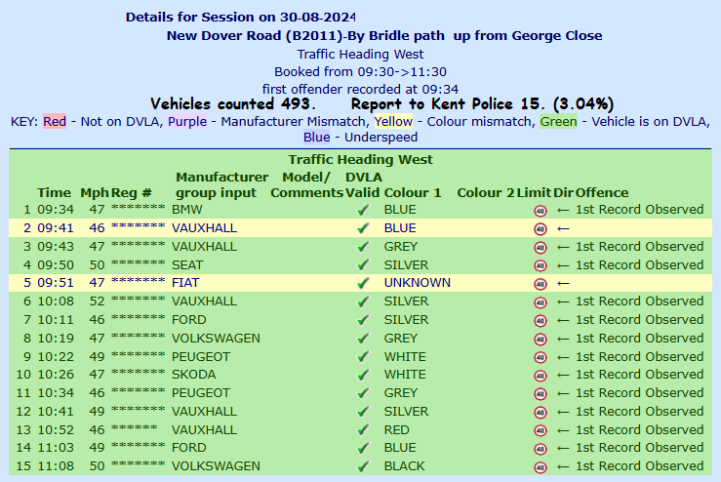
Task: Click PEUGEOT in row 9
Action: tap(201, 357)
